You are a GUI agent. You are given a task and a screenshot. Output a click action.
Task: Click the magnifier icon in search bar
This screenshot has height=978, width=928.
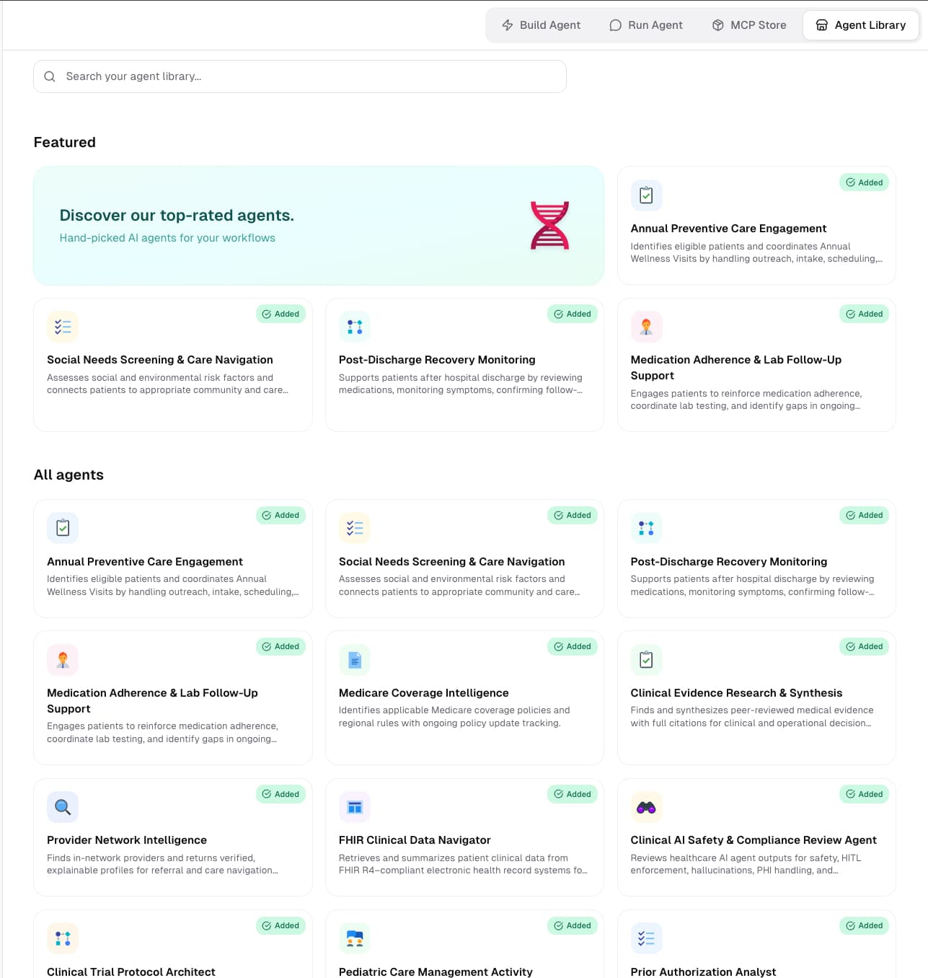[x=50, y=76]
